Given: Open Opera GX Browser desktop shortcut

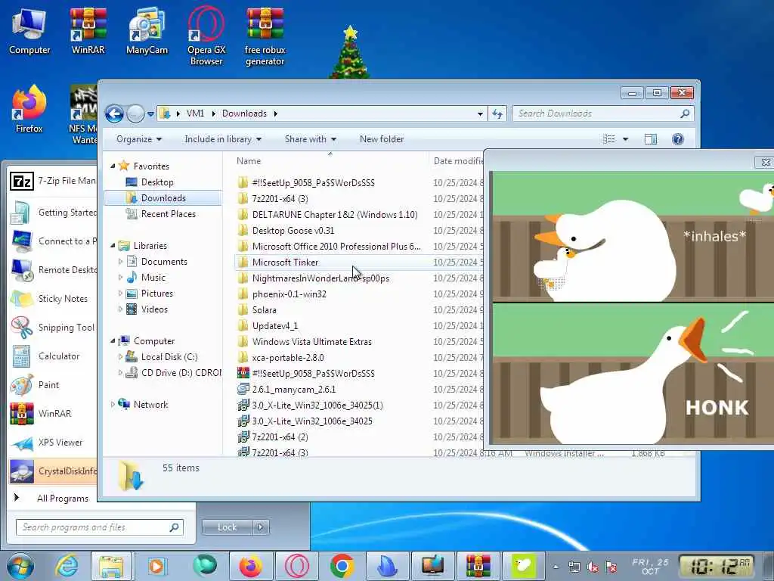Looking at the screenshot, I should click(206, 36).
